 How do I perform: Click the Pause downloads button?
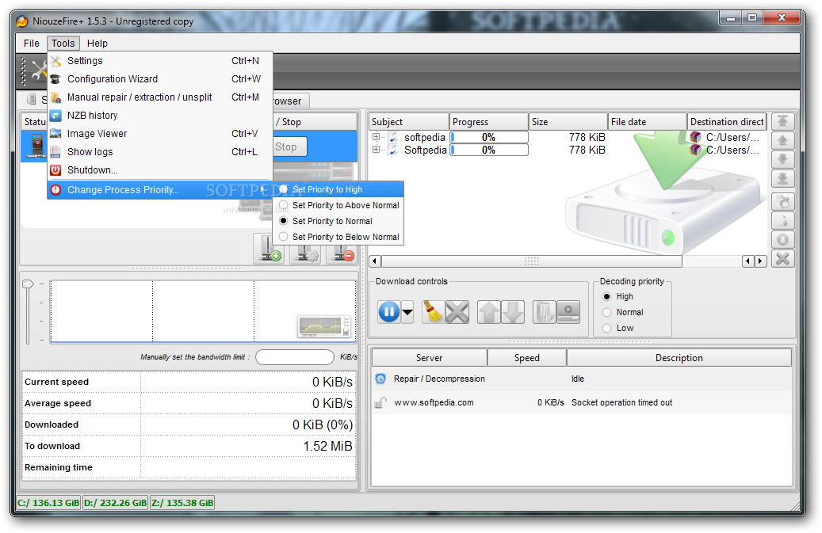[389, 312]
